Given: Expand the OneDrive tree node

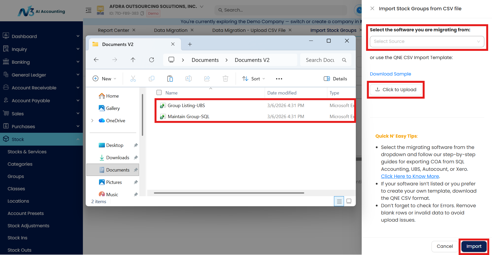Looking at the screenshot, I should pos(92,120).
